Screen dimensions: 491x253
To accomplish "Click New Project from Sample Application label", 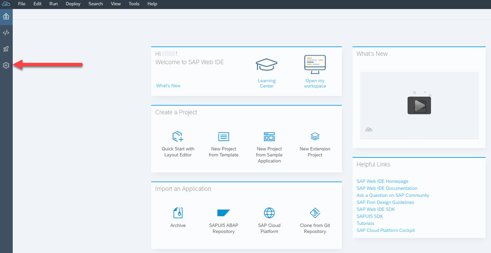I will [269, 155].
